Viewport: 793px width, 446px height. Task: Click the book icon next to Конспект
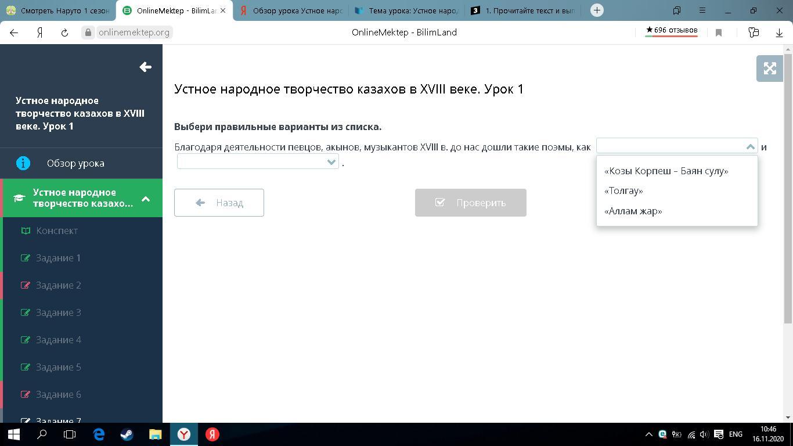click(26, 231)
